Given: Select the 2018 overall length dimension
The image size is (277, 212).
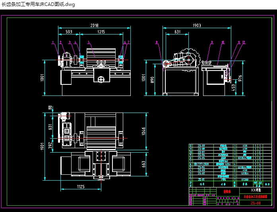Looking at the screenshot, I should pos(94,25).
